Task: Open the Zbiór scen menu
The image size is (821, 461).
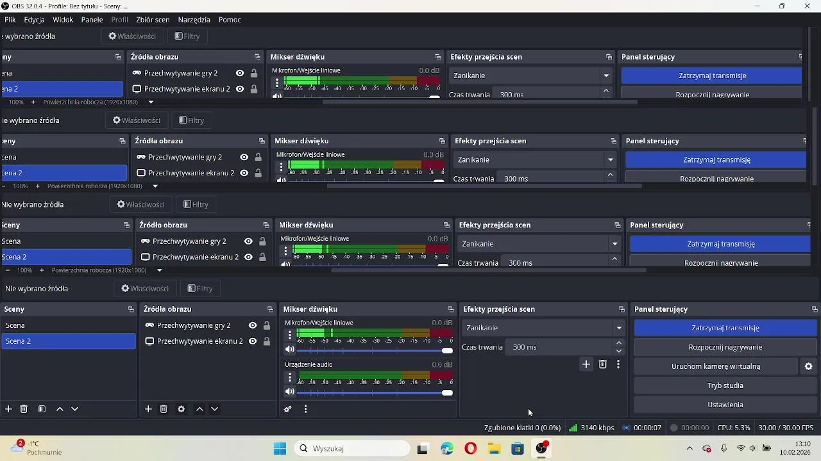Action: click(153, 20)
